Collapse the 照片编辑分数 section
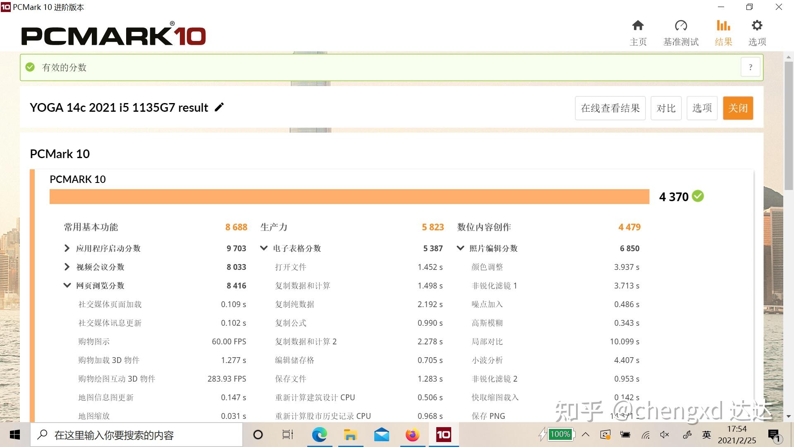 (x=461, y=248)
